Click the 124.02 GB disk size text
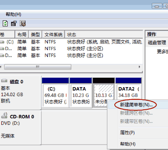The image size is (168, 150). pos(12,95)
